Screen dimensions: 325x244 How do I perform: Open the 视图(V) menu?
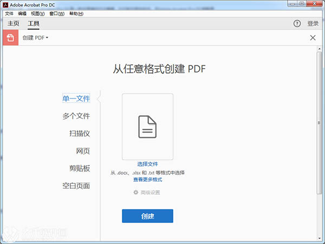(x=38, y=14)
